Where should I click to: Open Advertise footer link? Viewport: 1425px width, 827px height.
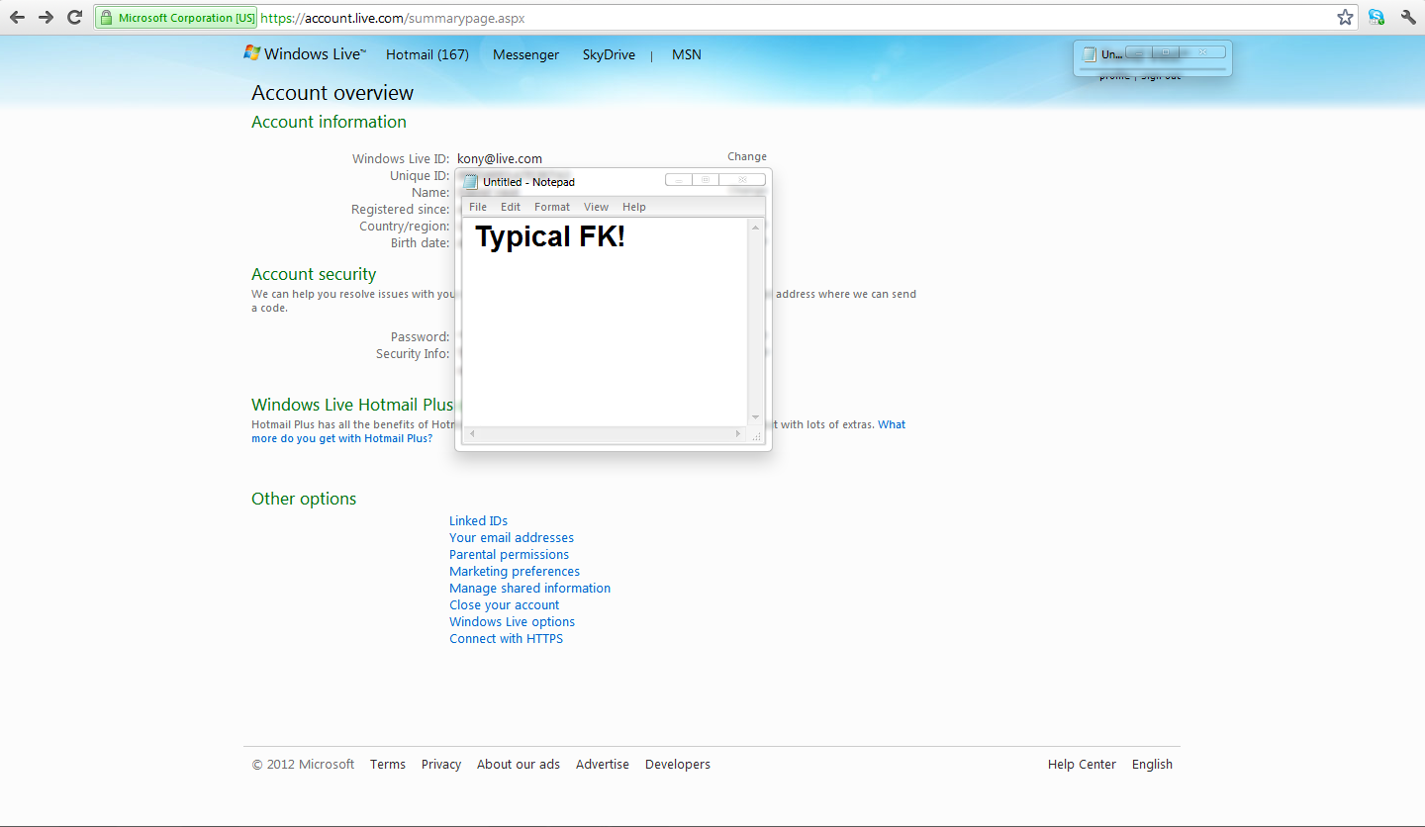coord(603,765)
